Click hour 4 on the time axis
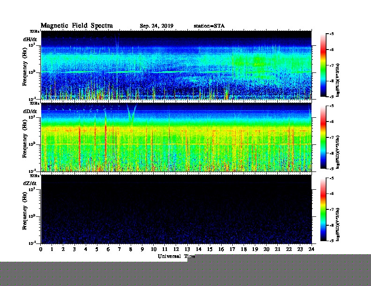The image size is (371, 286). [86, 249]
